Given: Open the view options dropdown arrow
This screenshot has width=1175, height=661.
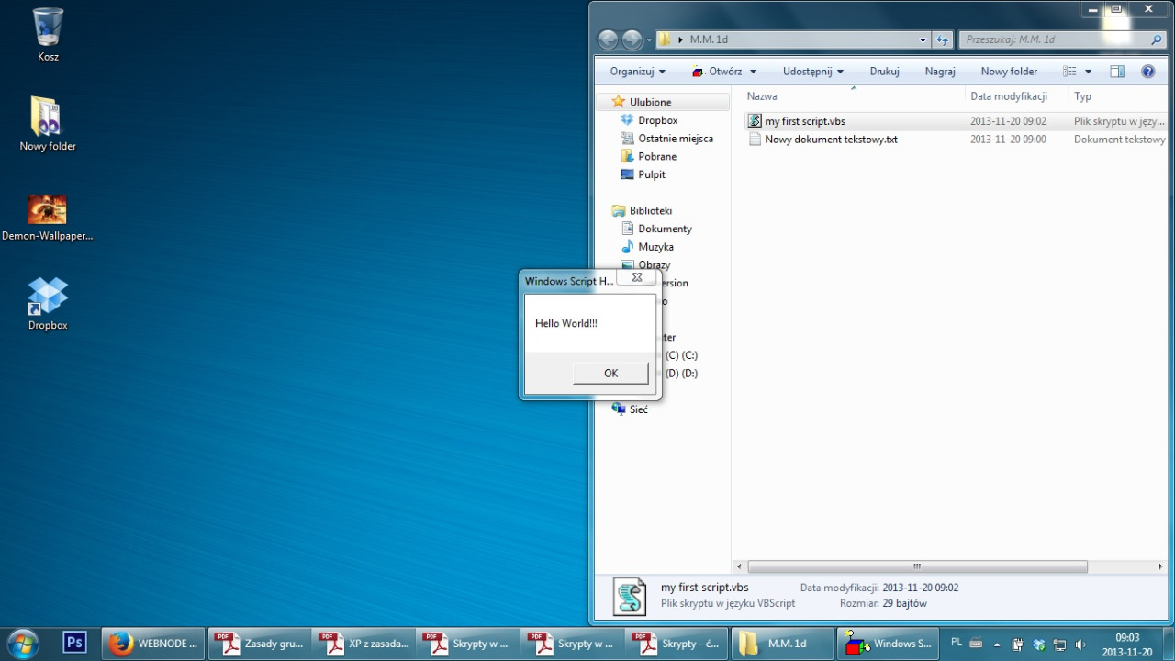Looking at the screenshot, I should [1089, 72].
